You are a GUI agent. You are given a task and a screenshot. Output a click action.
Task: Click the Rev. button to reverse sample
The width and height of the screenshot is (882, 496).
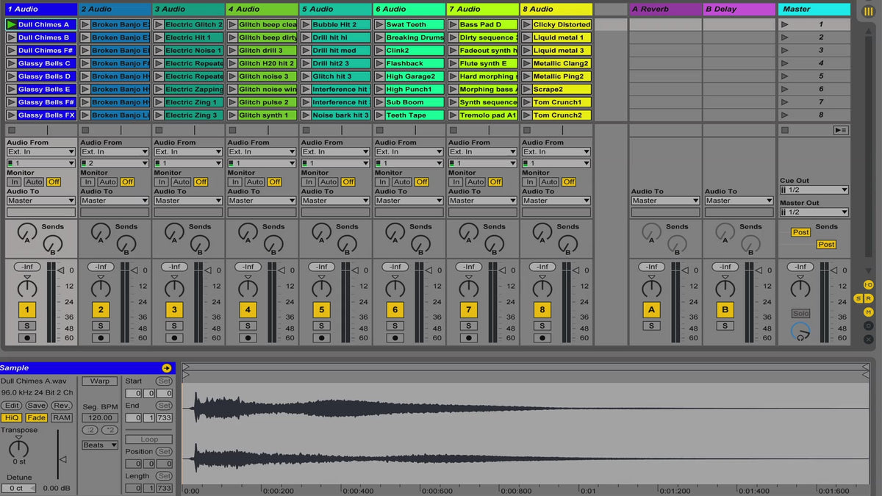[x=62, y=406]
